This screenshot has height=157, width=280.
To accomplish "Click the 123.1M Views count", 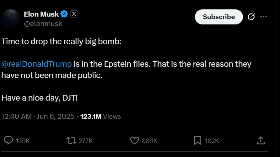I will pyautogui.click(x=100, y=116).
